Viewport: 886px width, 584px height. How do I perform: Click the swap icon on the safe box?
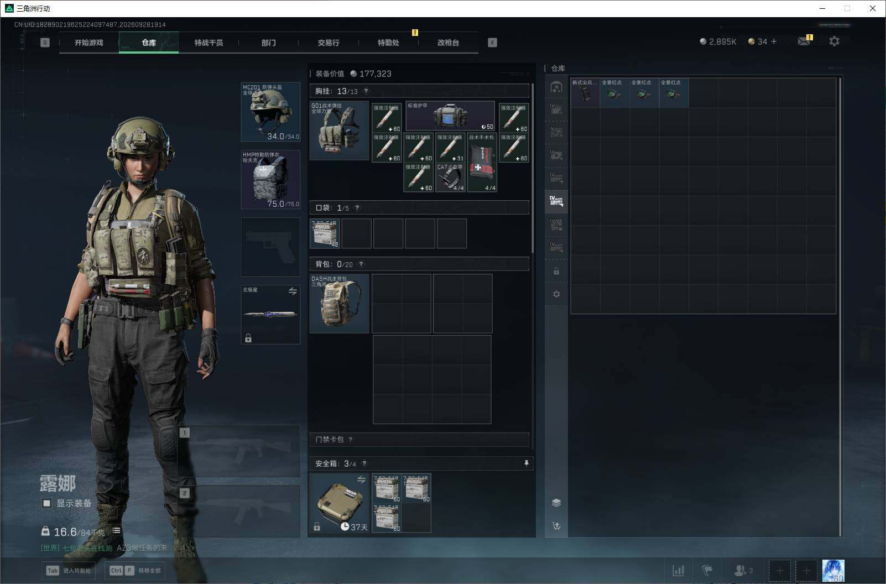tap(361, 479)
